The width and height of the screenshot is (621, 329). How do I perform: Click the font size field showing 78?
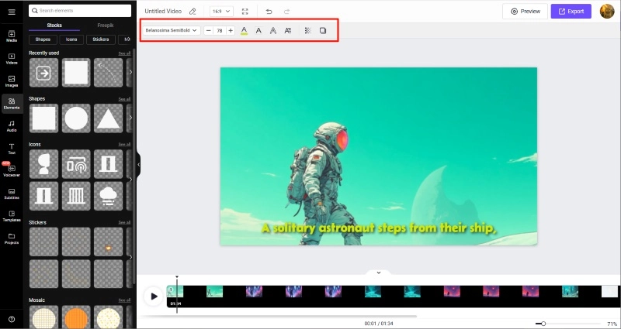click(220, 30)
